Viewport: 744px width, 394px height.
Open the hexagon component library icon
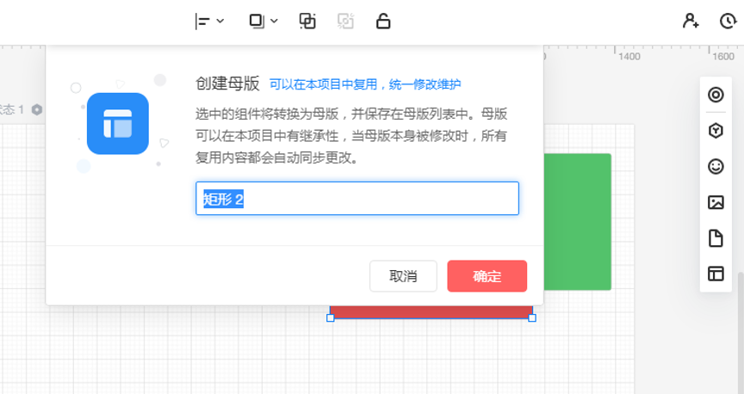coord(716,131)
